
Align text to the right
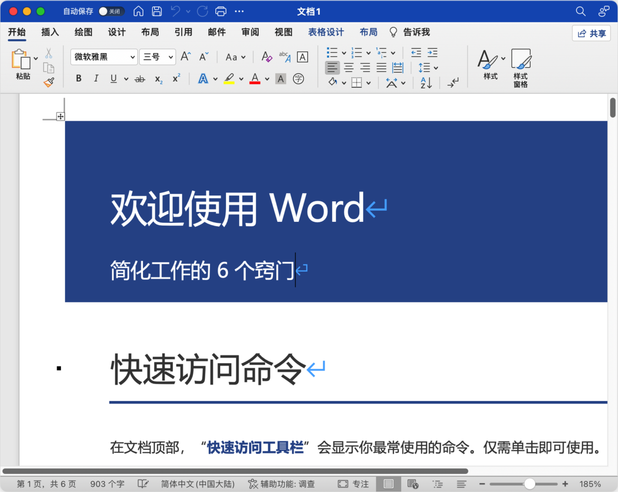tap(365, 68)
